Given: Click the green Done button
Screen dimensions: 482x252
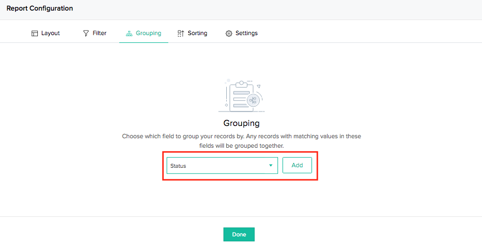Looking at the screenshot, I should [x=239, y=235].
